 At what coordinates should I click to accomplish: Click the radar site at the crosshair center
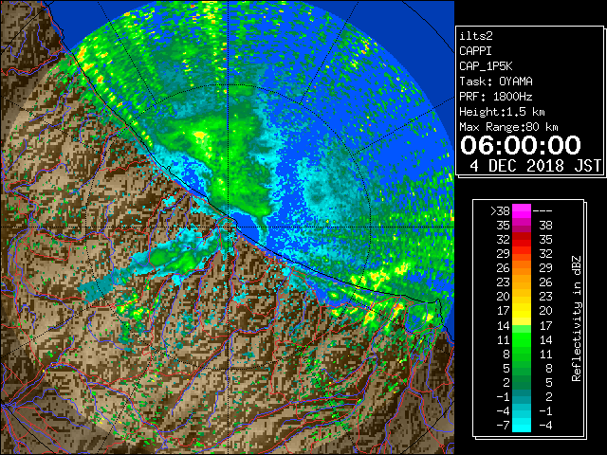(229, 227)
